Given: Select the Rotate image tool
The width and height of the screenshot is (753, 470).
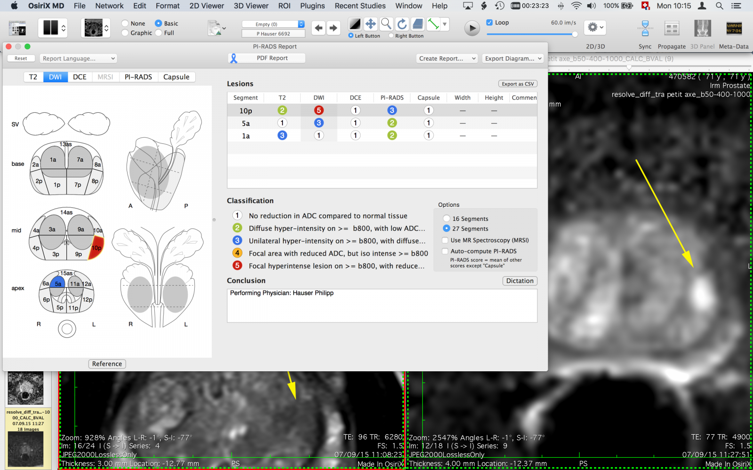Looking at the screenshot, I should (402, 24).
